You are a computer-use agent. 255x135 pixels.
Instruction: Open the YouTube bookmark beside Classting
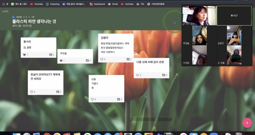pyautogui.click(x=37, y=4)
